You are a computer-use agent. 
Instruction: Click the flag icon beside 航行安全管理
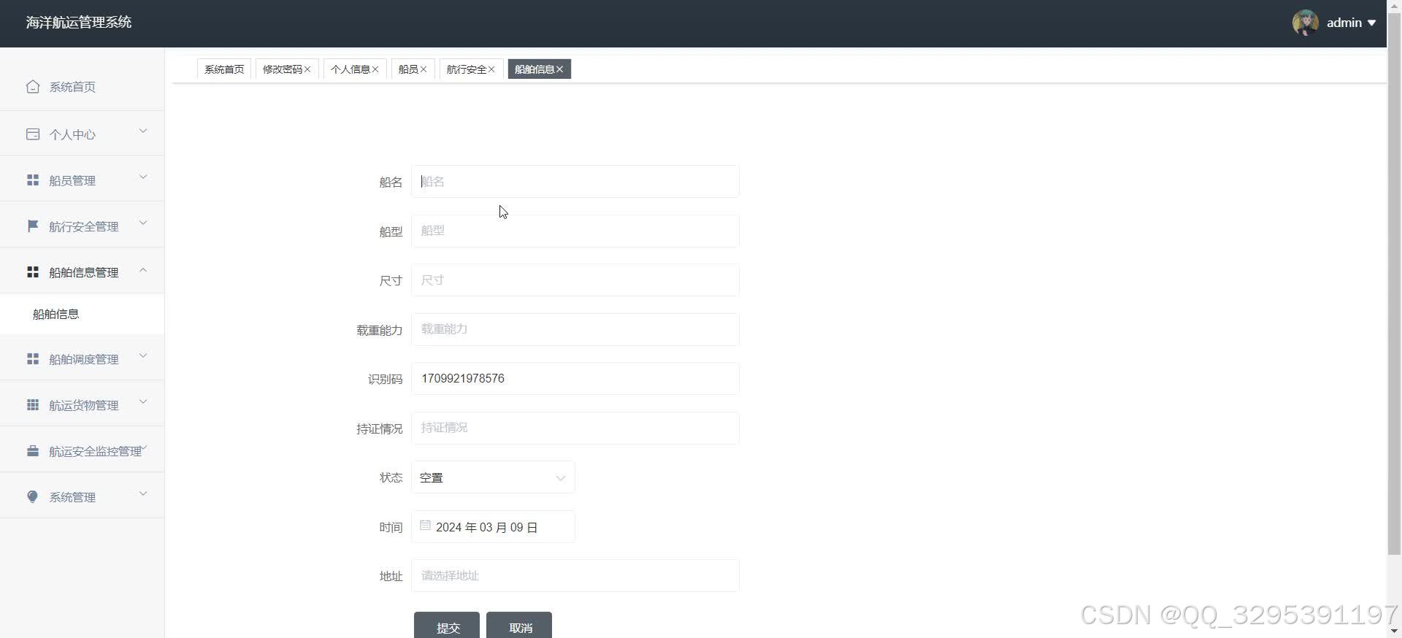click(33, 226)
